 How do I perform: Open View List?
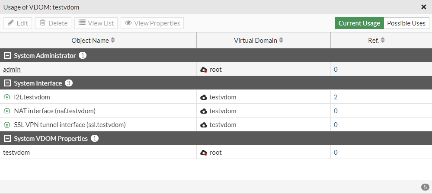point(96,23)
